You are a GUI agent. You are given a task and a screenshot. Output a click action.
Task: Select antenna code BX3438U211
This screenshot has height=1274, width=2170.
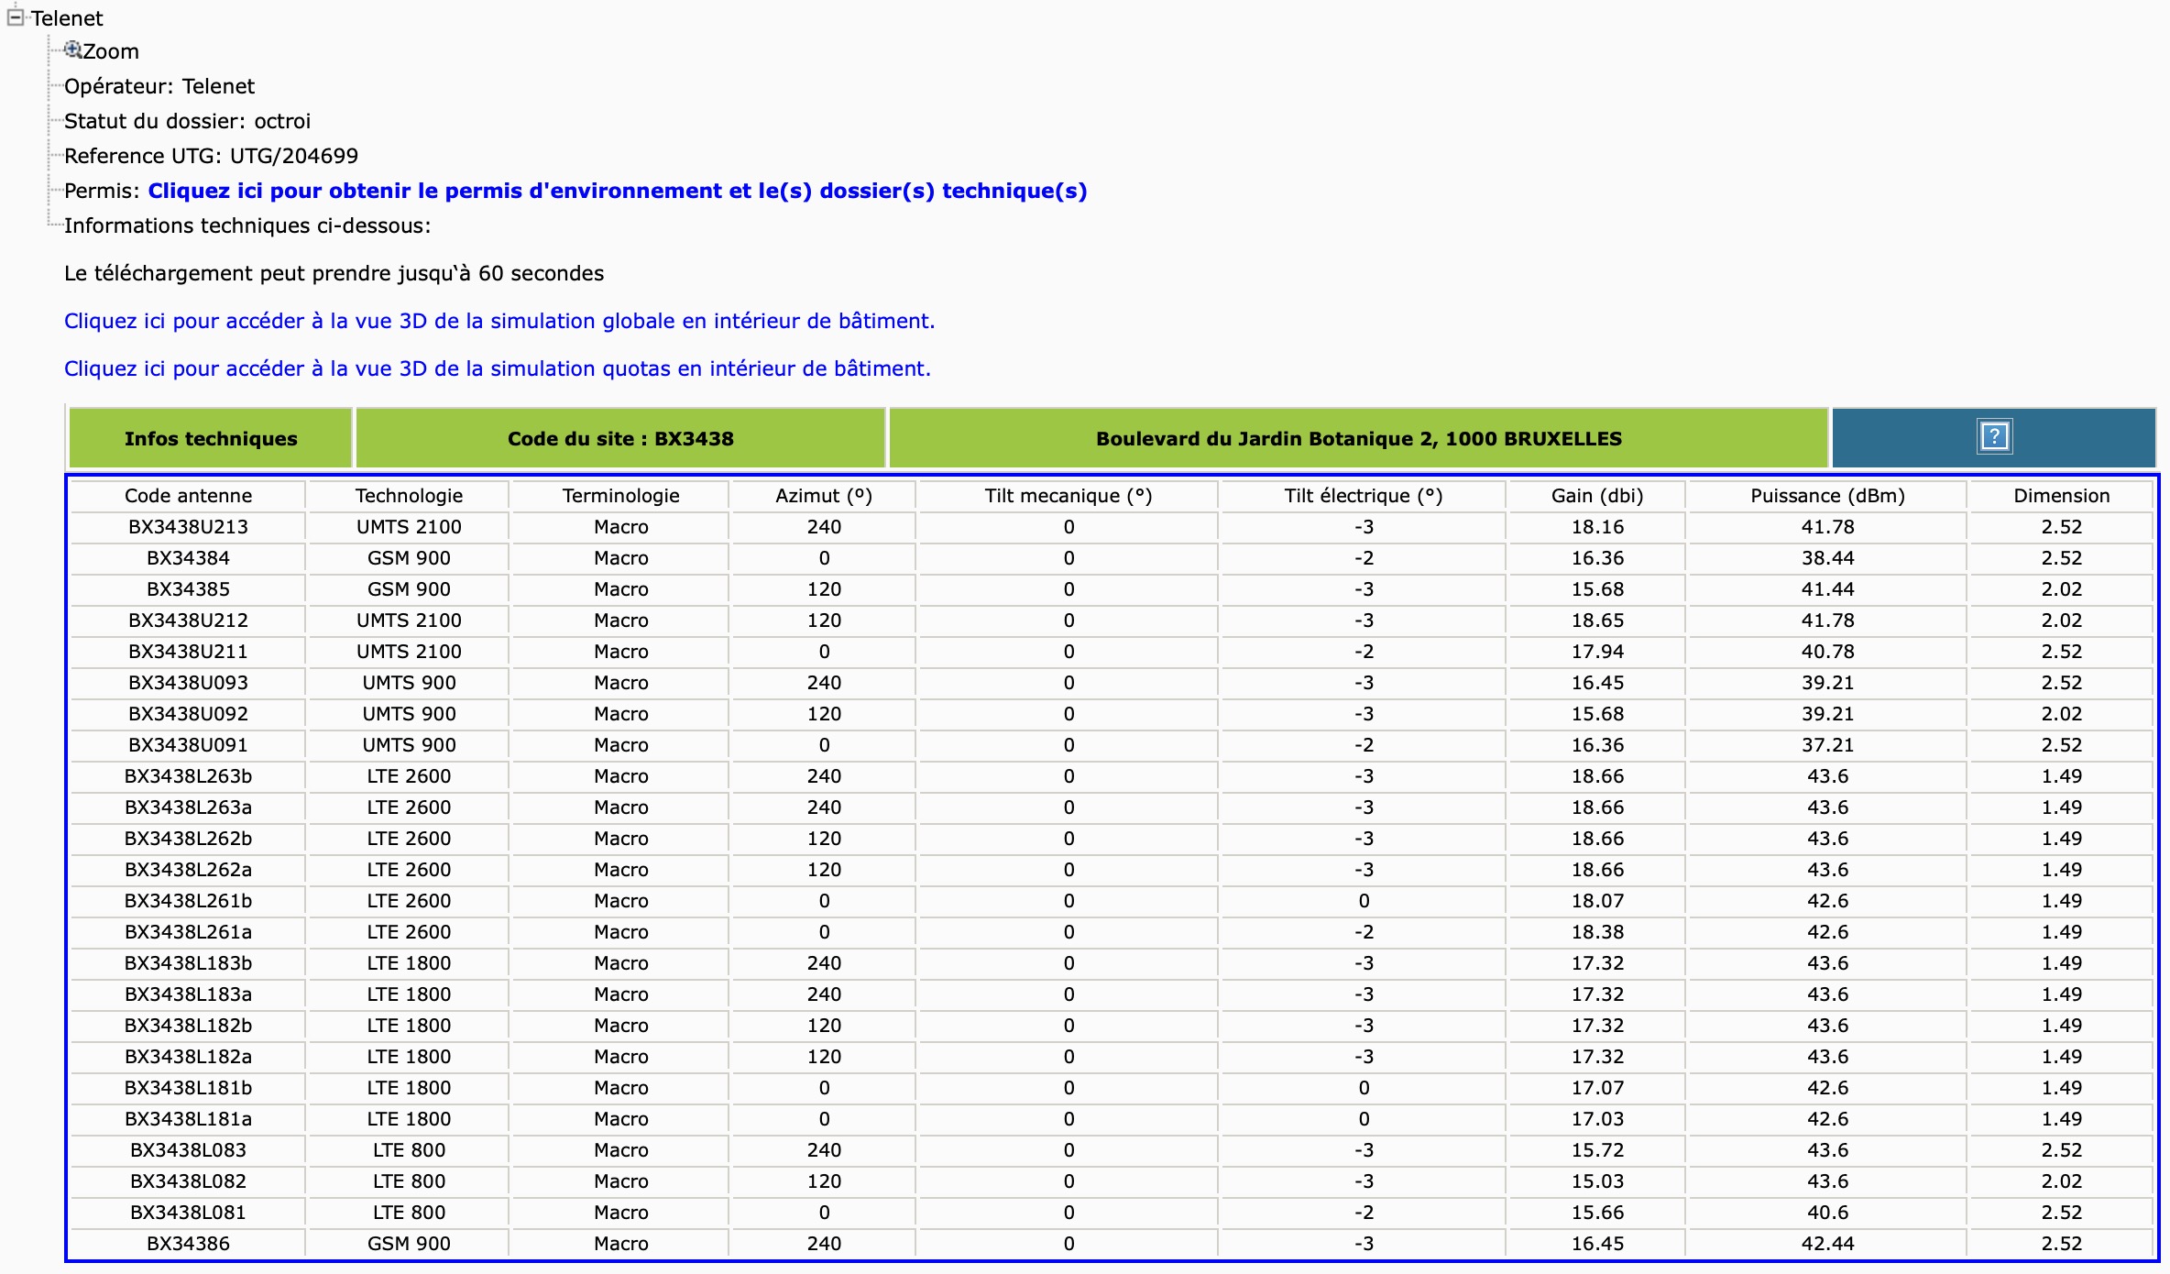pyautogui.click(x=188, y=652)
